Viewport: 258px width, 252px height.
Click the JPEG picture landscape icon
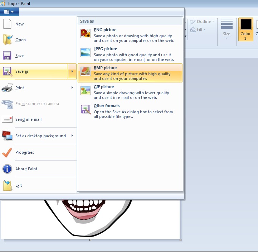pos(86,52)
